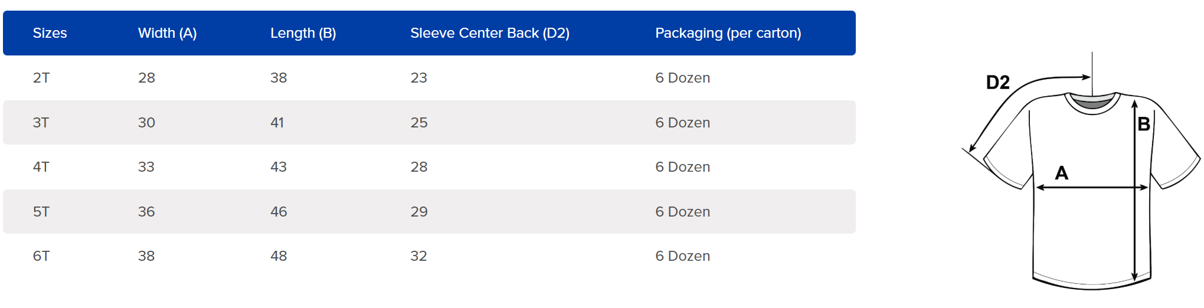The image size is (1204, 308).
Task: Select the 2T size row label
Action: (41, 78)
